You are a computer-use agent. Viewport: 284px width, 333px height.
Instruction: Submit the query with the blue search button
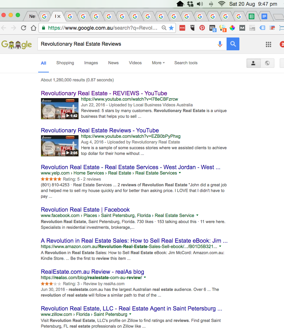(x=233, y=44)
